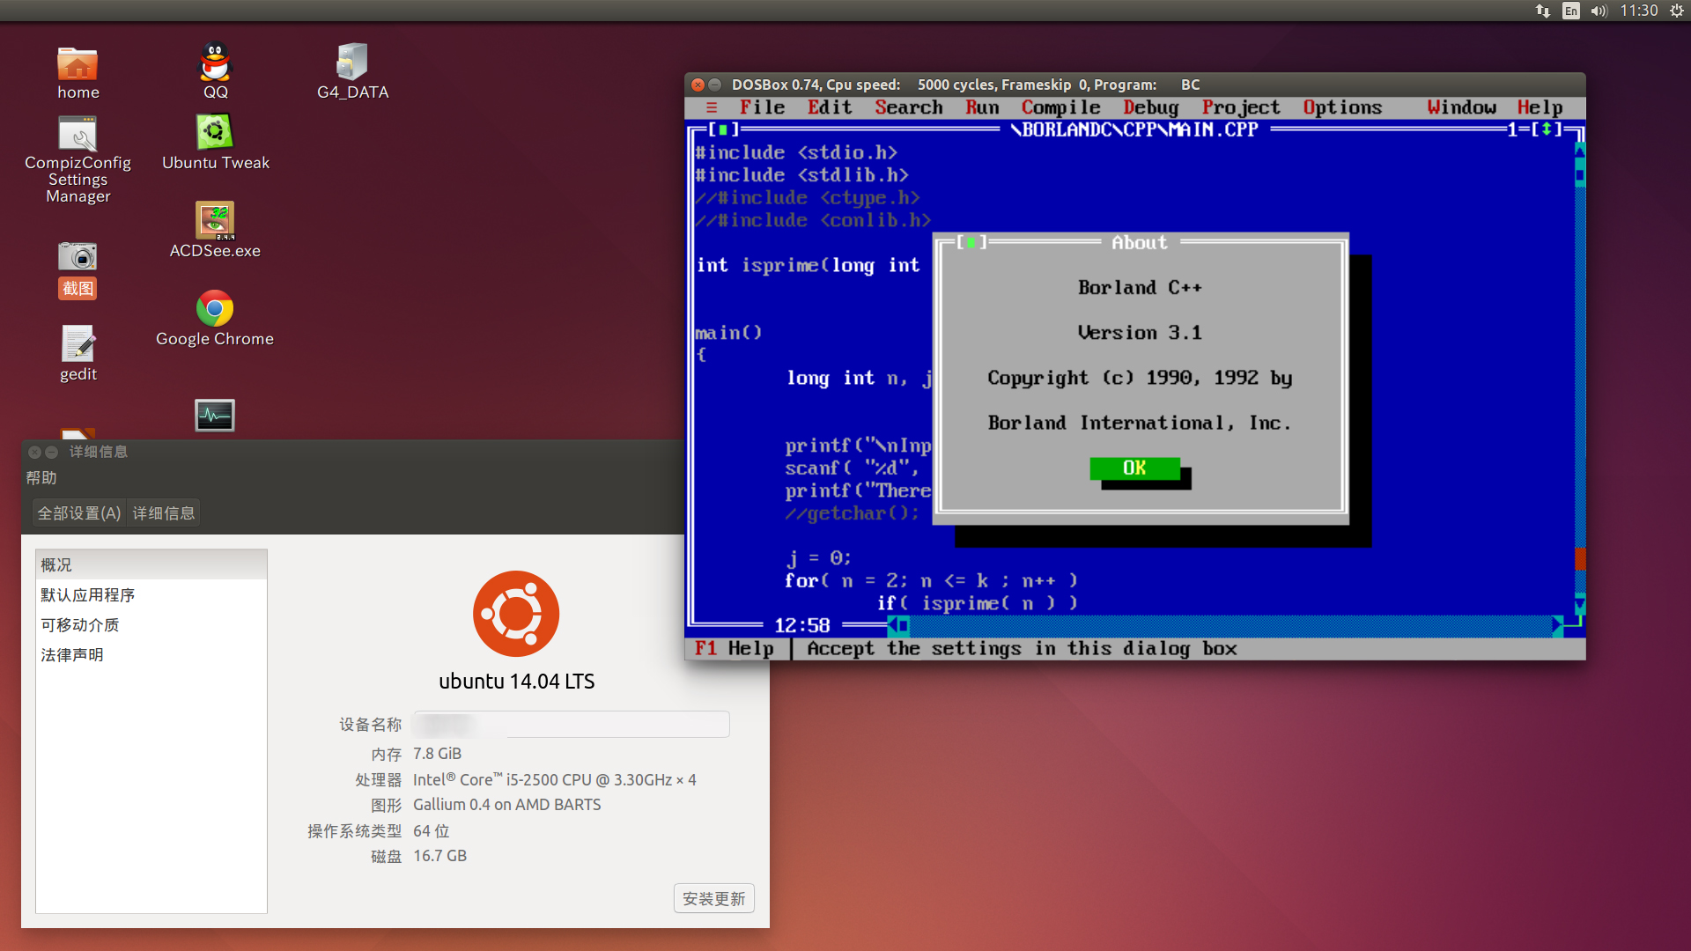Click the 设备名称 device name field
This screenshot has height=951, width=1691.
point(571,724)
